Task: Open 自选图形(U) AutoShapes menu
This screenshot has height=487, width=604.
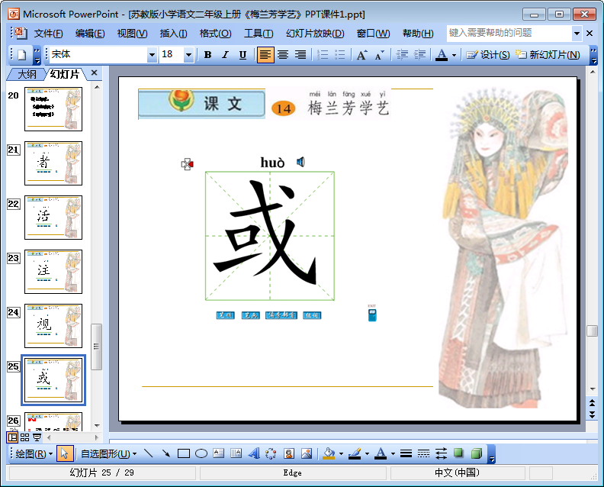Action: coord(108,454)
